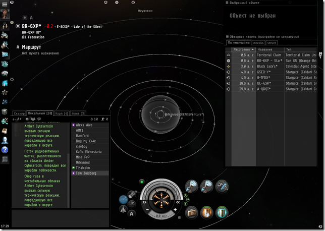This screenshot has width=325, height=231.
Task: Activate the briefcase repair module
Action: (191, 212)
